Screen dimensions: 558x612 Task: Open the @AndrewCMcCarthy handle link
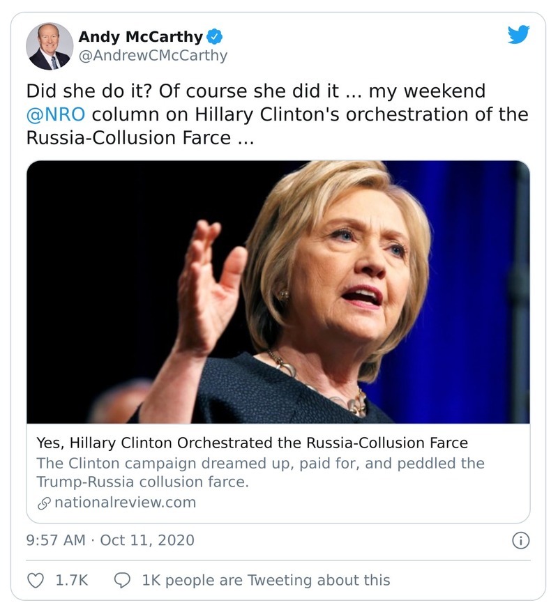(x=153, y=56)
